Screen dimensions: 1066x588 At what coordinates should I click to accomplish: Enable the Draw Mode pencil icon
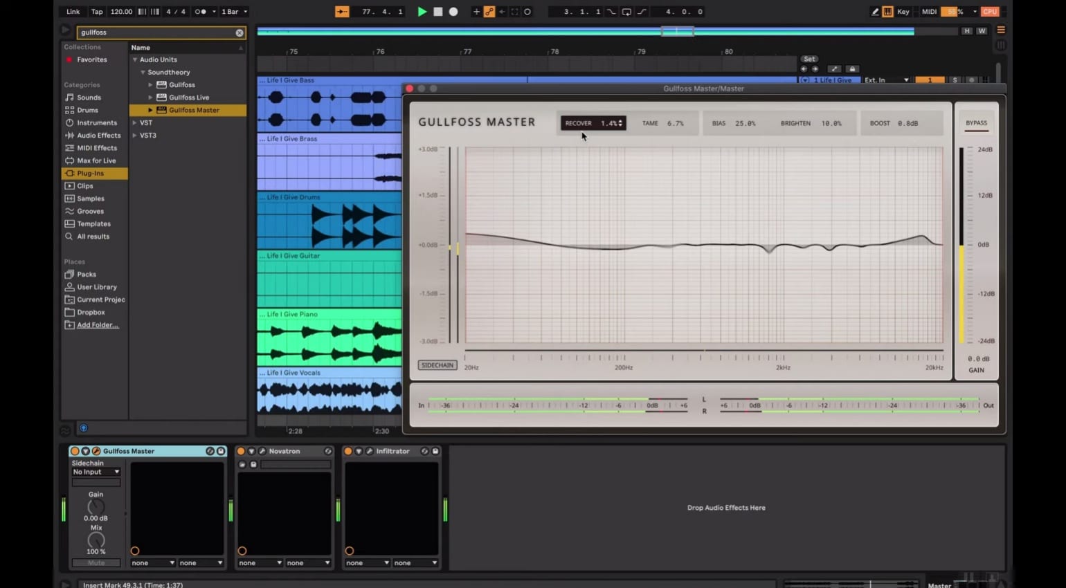[x=875, y=11]
